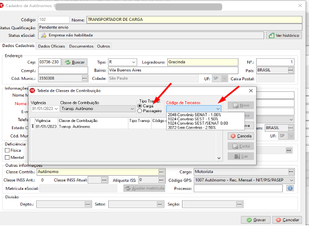Select the Carga radio button
This screenshot has width=309, height=228.
(140, 106)
